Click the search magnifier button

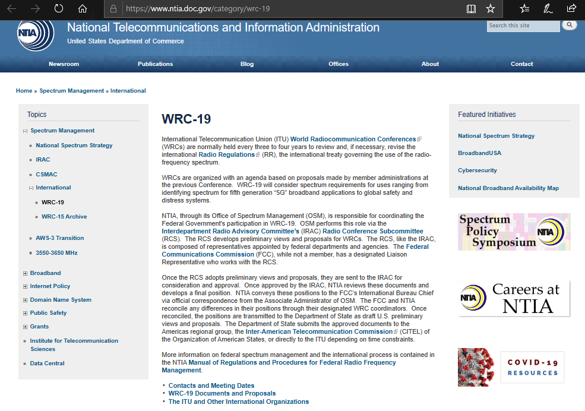click(x=570, y=25)
